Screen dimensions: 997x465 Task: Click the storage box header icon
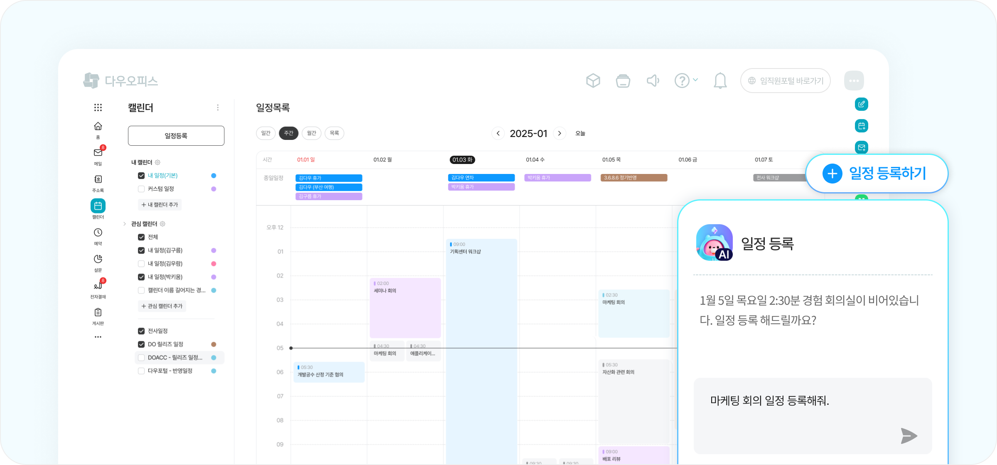623,81
